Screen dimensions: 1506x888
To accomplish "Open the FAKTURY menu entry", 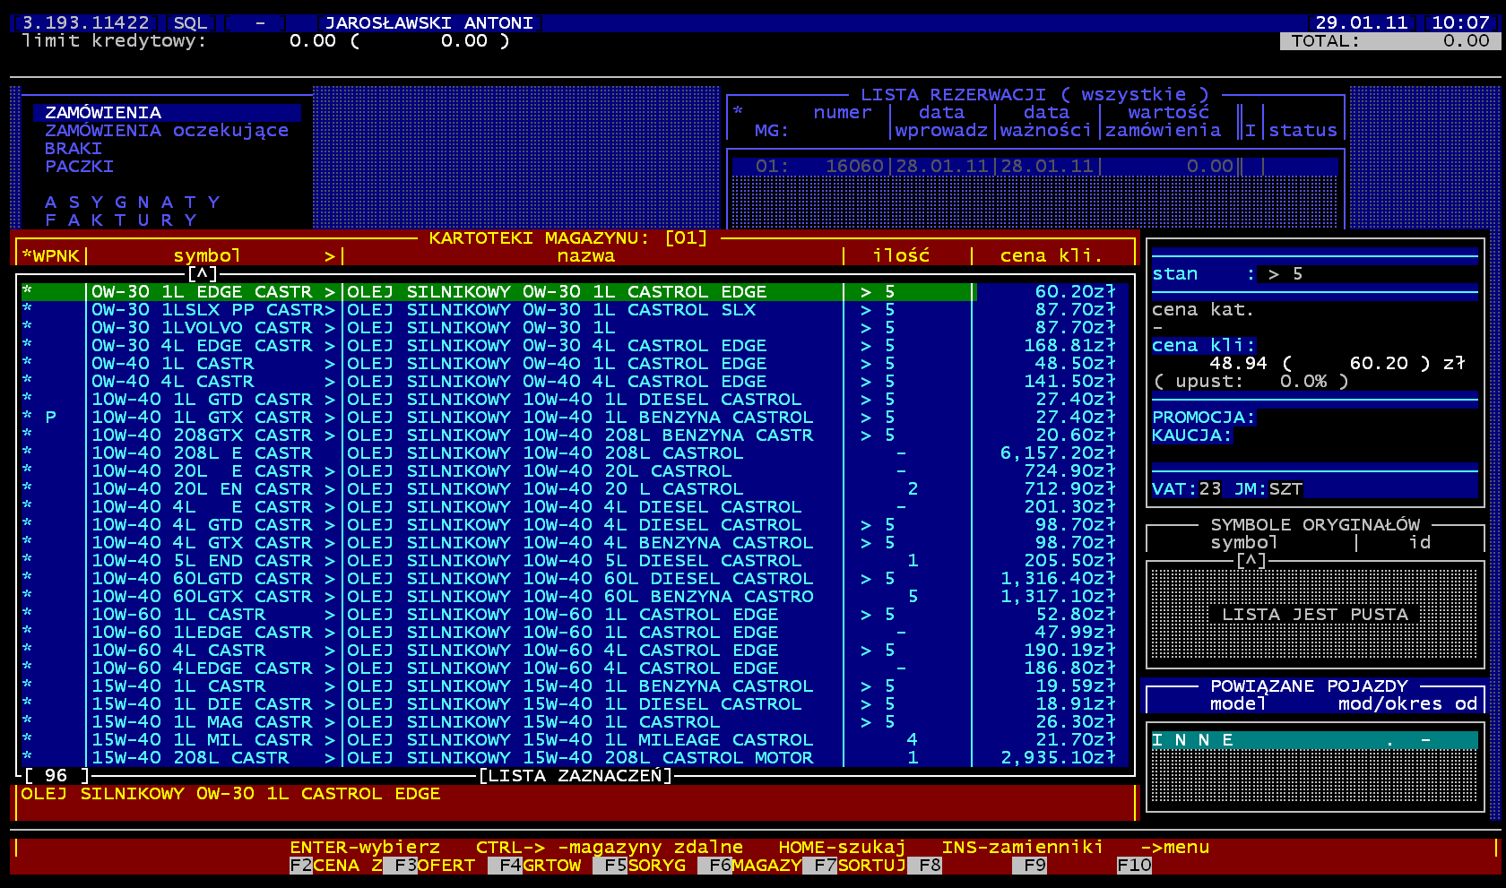I will click(120, 220).
